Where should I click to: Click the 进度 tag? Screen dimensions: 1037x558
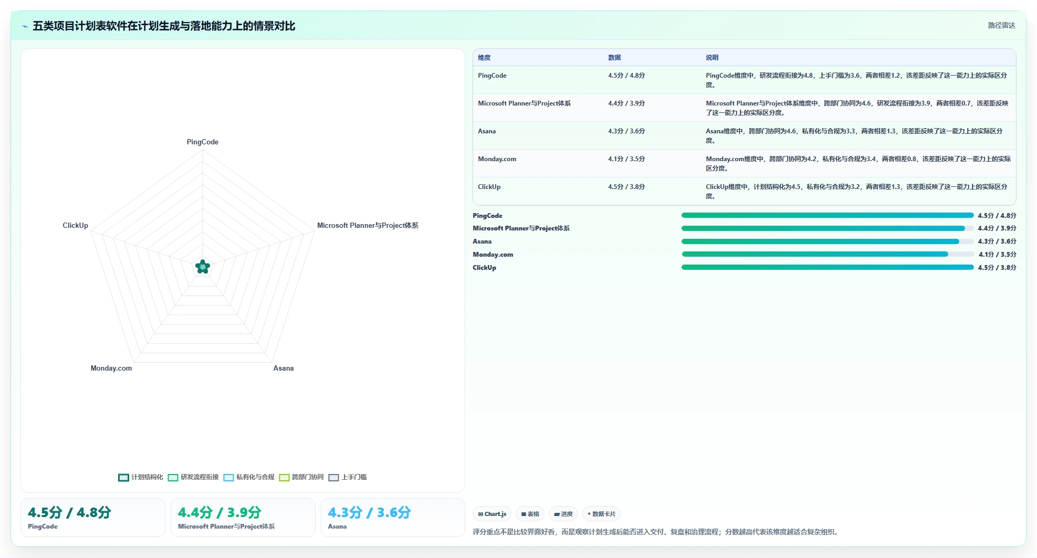tap(563, 514)
